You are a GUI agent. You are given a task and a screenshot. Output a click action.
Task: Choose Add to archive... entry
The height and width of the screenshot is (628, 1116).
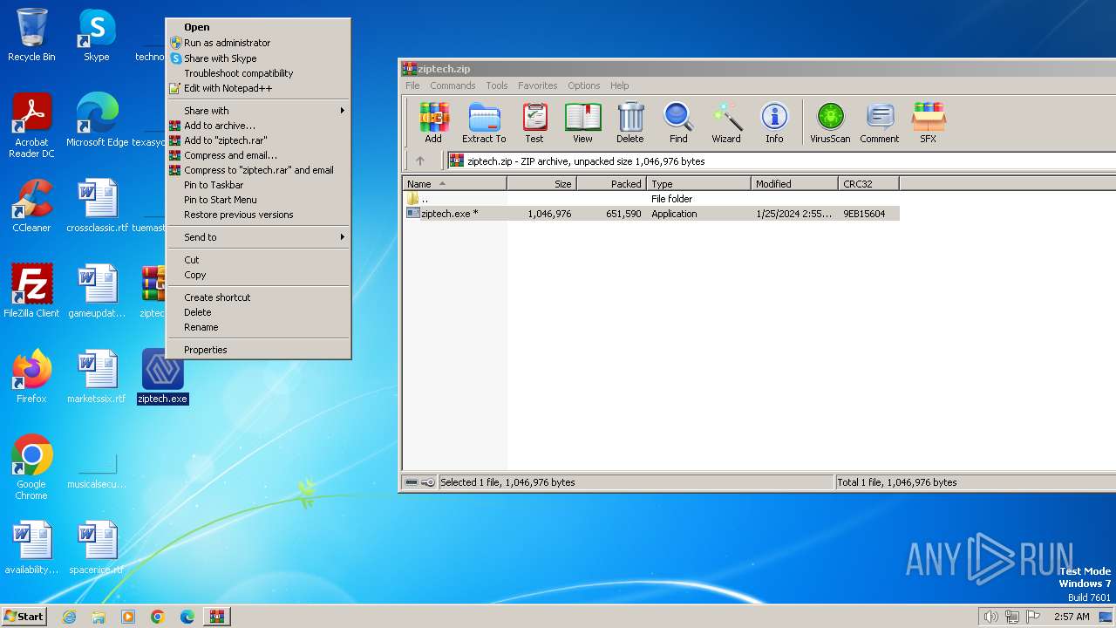tap(258, 126)
